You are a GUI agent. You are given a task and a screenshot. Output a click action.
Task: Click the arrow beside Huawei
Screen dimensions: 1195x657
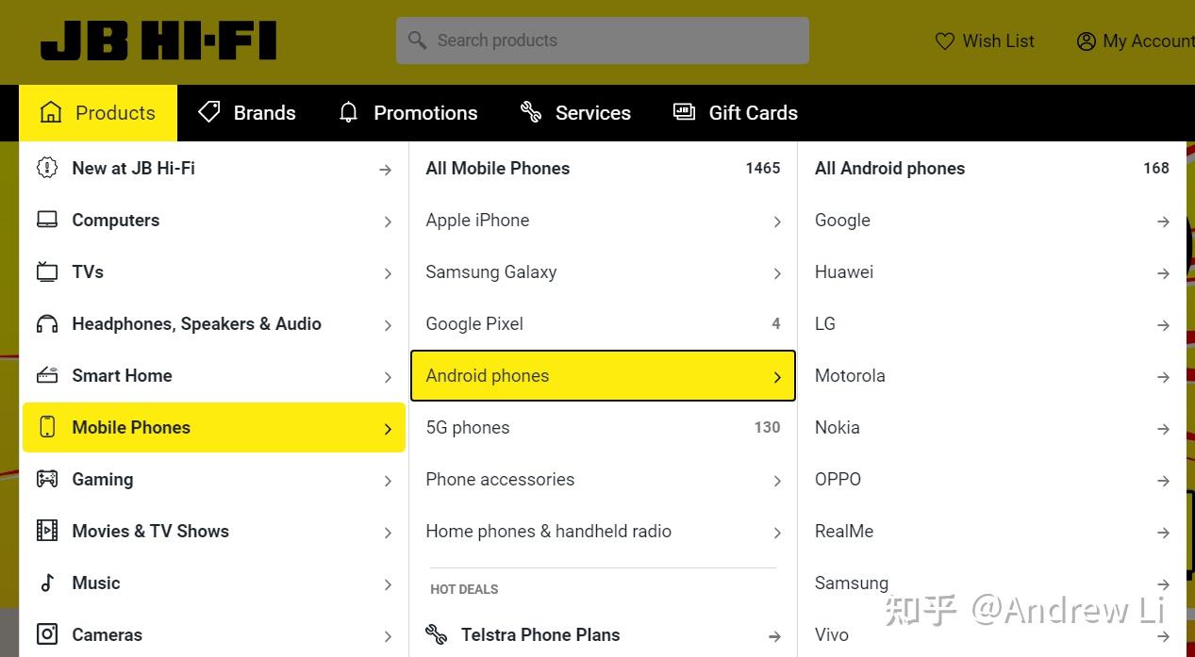click(x=1163, y=273)
